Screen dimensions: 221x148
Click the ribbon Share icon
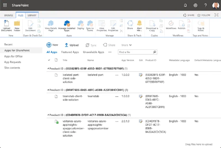[130, 25]
